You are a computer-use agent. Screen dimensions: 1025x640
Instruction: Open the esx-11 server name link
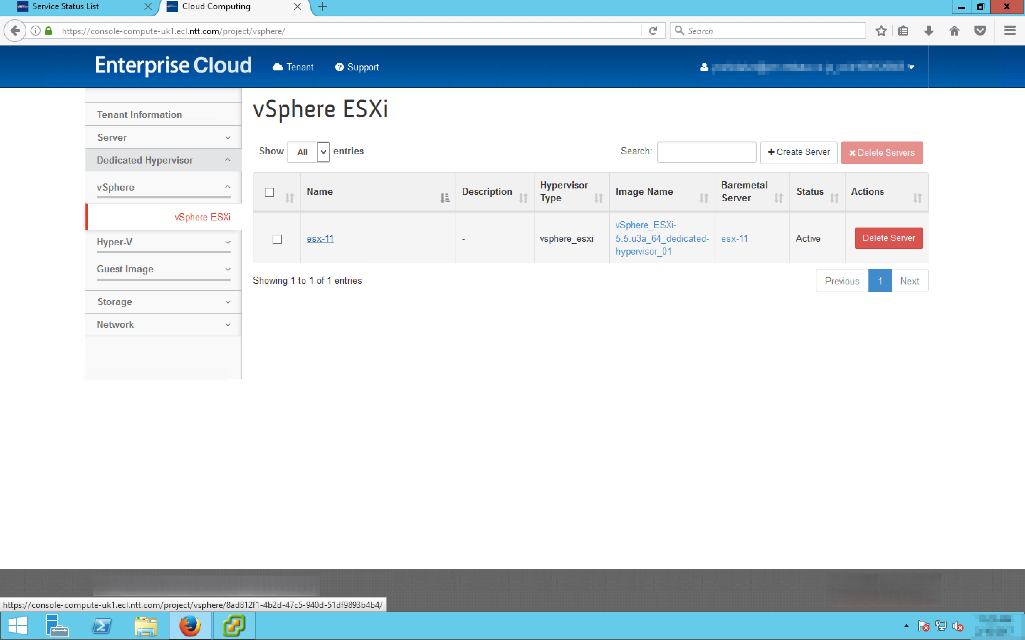pyautogui.click(x=320, y=239)
